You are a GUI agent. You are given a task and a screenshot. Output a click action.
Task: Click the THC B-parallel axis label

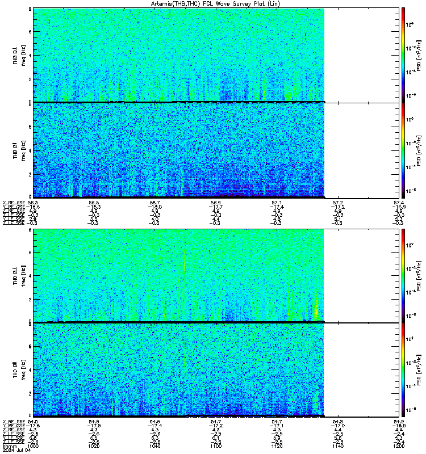[x=15, y=369]
